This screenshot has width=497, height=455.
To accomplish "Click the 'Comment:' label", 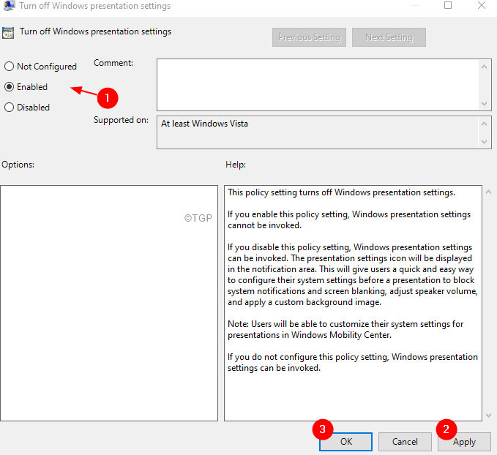I will pos(113,63).
